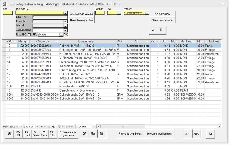Toggle the RKL-ISO checkbox
This screenshot has height=145, width=229.
pyautogui.click(x=29, y=35)
